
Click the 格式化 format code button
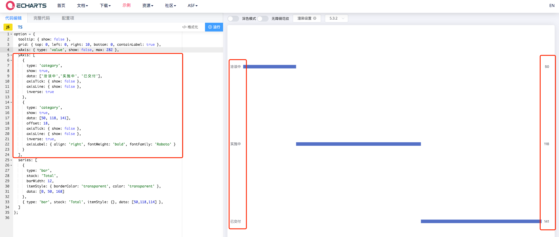click(190, 27)
